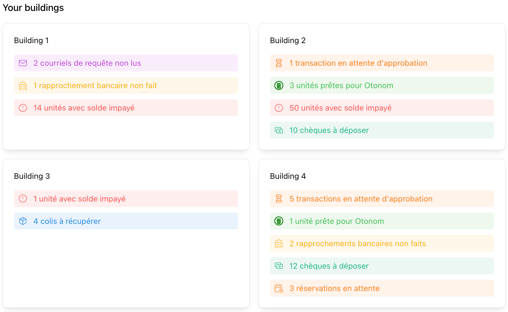Open 3 unités prêtes pour Otonom
Viewport: 508px width, 312px height.
coord(341,86)
